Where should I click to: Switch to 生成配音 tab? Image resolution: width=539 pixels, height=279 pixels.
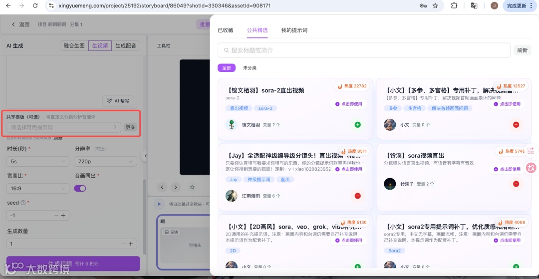pos(126,46)
